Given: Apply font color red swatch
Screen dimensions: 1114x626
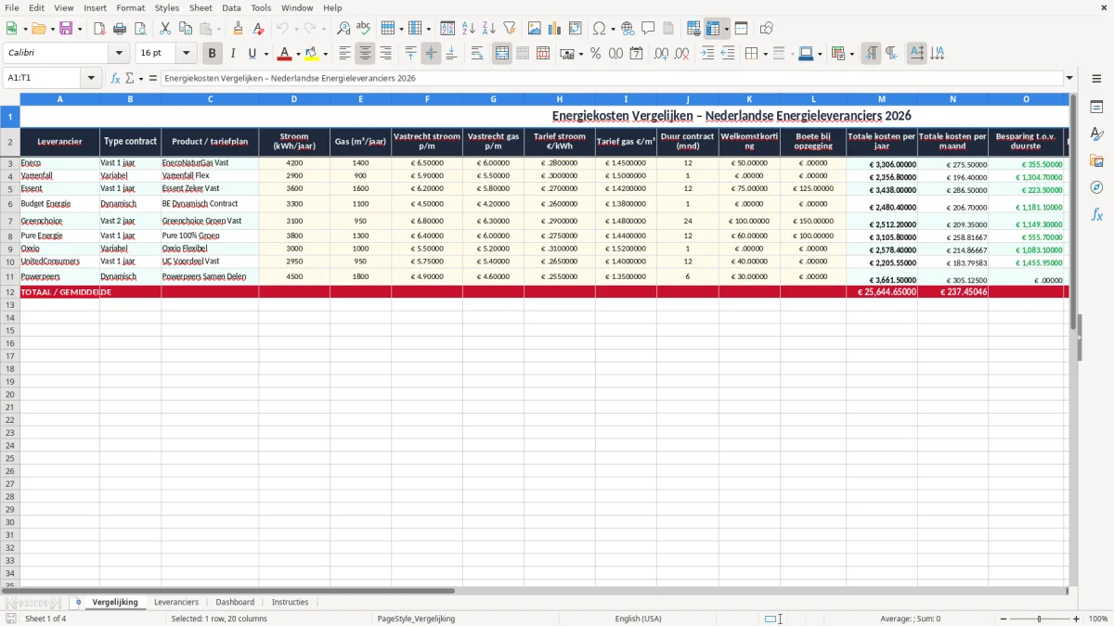Looking at the screenshot, I should [x=286, y=54].
